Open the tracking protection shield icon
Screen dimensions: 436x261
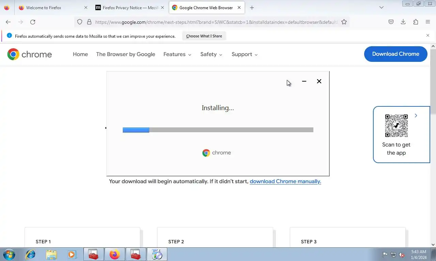80,22
